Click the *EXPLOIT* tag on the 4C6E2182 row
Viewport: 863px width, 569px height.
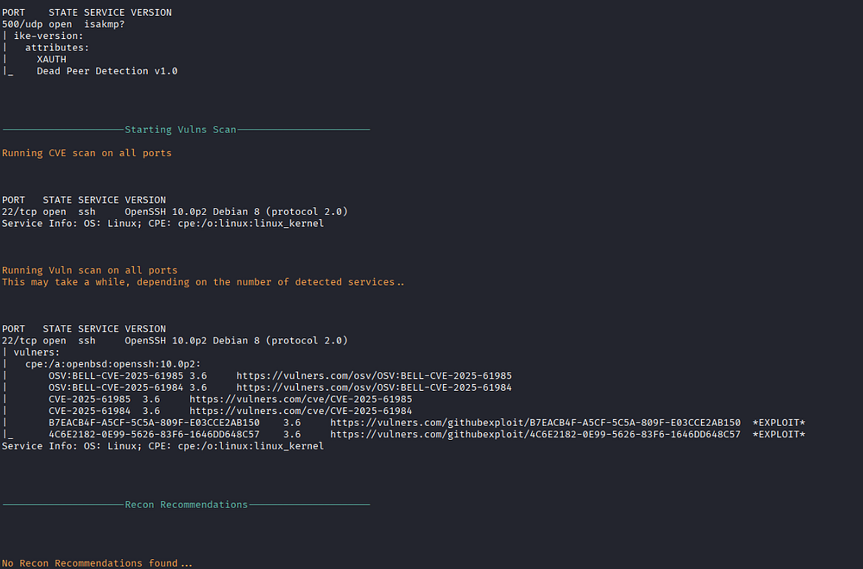[779, 435]
